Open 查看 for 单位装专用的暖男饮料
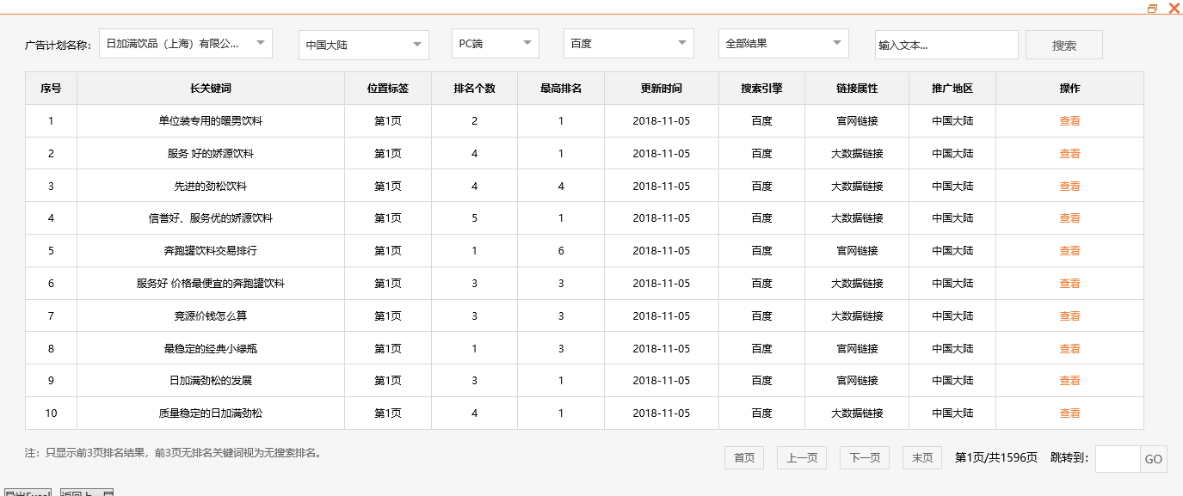Screen dimensions: 1183x496 [x=1069, y=120]
